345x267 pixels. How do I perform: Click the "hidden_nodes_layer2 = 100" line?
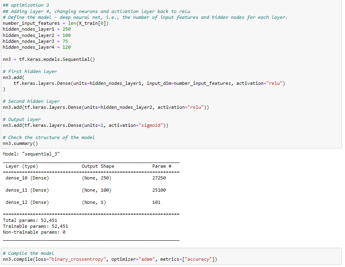pos(37,35)
